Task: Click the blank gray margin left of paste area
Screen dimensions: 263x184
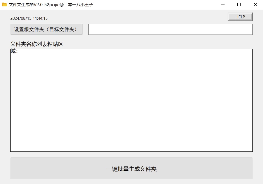Action: pyautogui.click(x=5, y=100)
